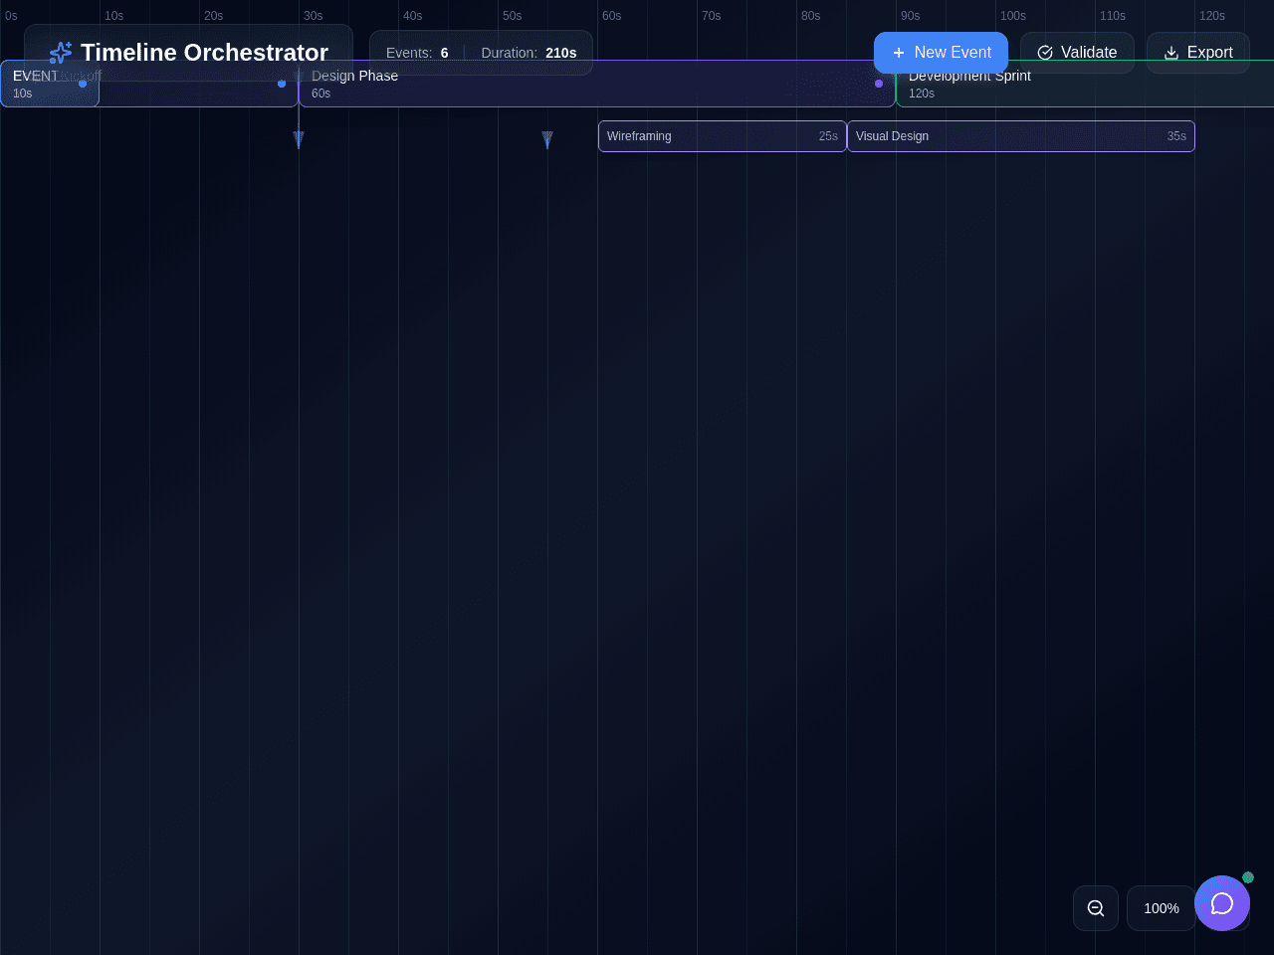Viewport: 1274px width, 955px height.
Task: Click the blue connector dot on EVENT block
Action: [x=83, y=84]
